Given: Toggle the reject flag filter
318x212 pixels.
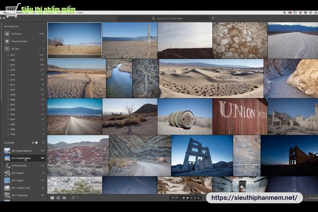Looking at the screenshot, I should click(x=176, y=198).
